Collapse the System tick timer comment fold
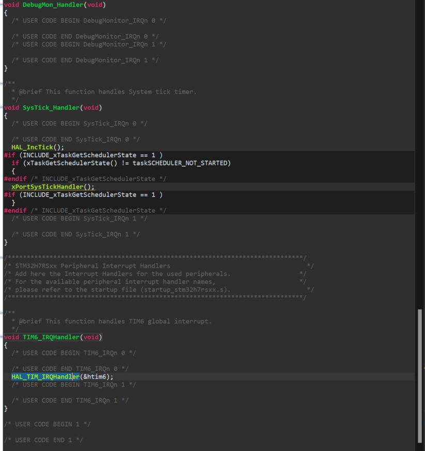Screen dimensions: 425x451 click(x=2, y=84)
